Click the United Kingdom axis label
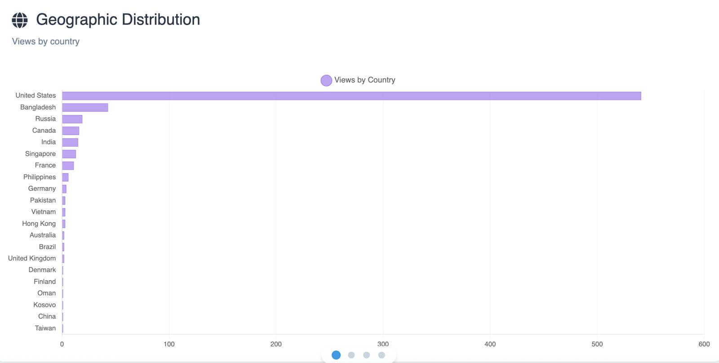The width and height of the screenshot is (719, 363). coord(32,258)
